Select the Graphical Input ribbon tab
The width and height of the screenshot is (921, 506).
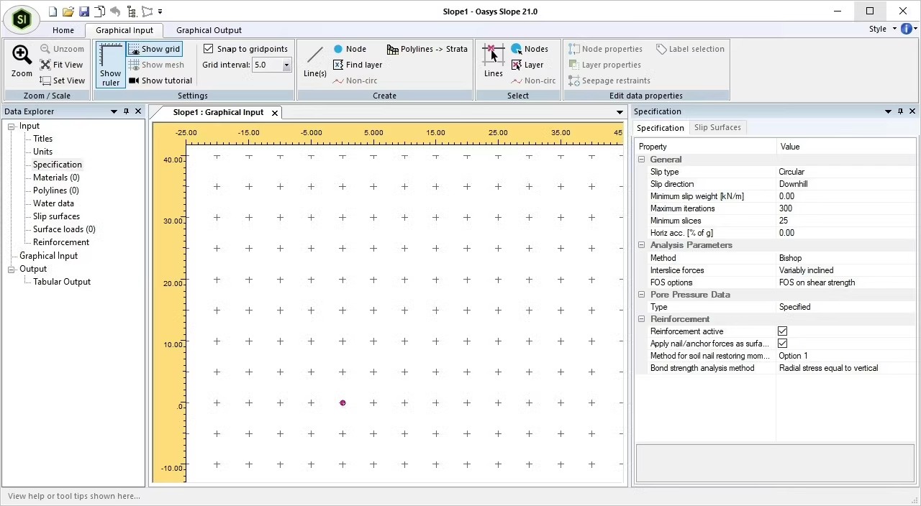coord(124,30)
